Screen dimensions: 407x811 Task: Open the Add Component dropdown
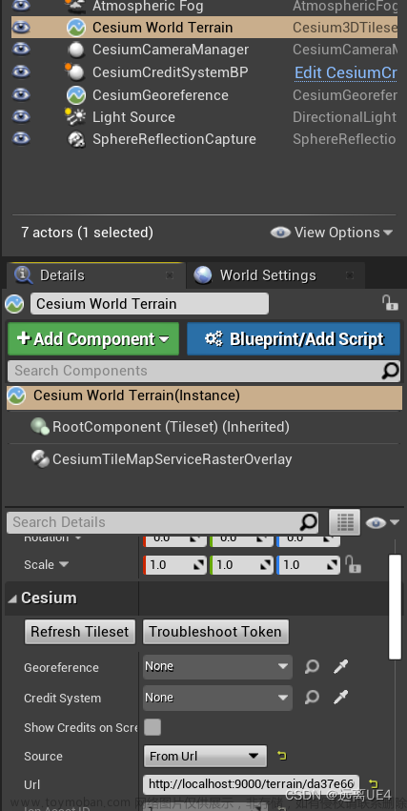[93, 338]
